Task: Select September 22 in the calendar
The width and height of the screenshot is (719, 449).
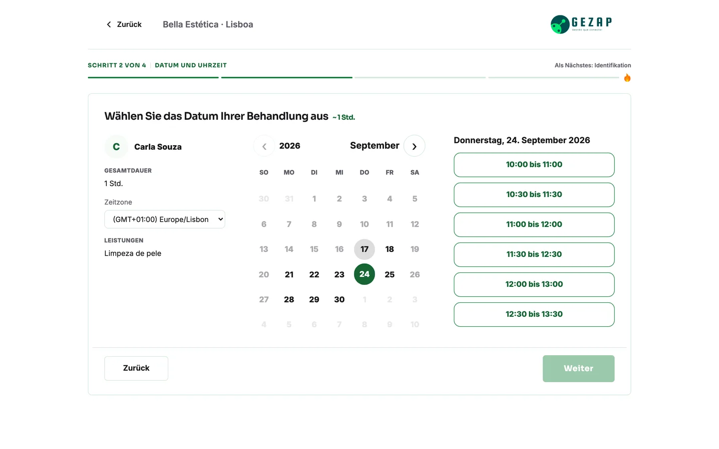Action: pyautogui.click(x=314, y=274)
